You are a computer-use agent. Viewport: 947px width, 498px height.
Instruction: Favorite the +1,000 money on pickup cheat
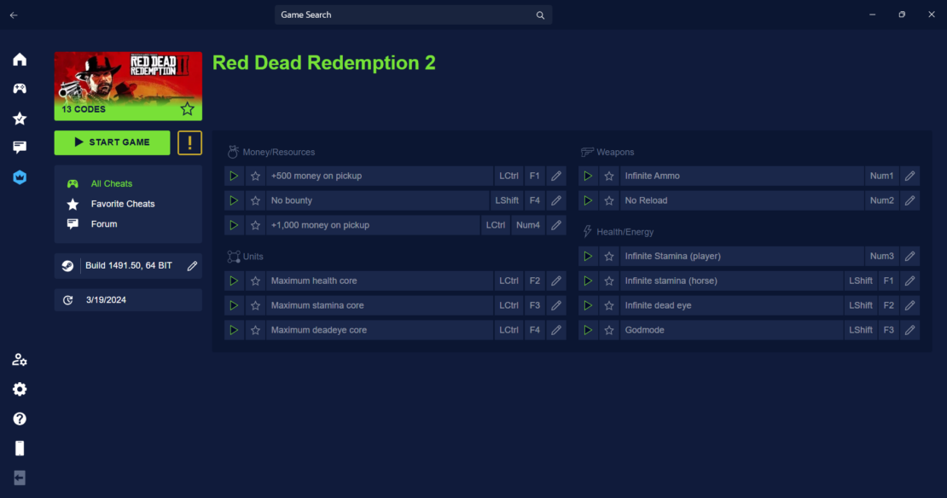coord(255,225)
